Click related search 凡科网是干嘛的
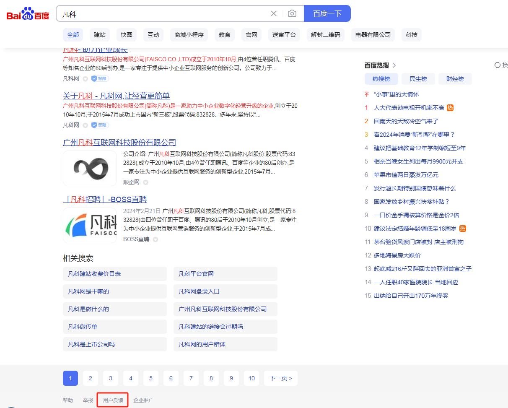The width and height of the screenshot is (508, 408). 115,291
